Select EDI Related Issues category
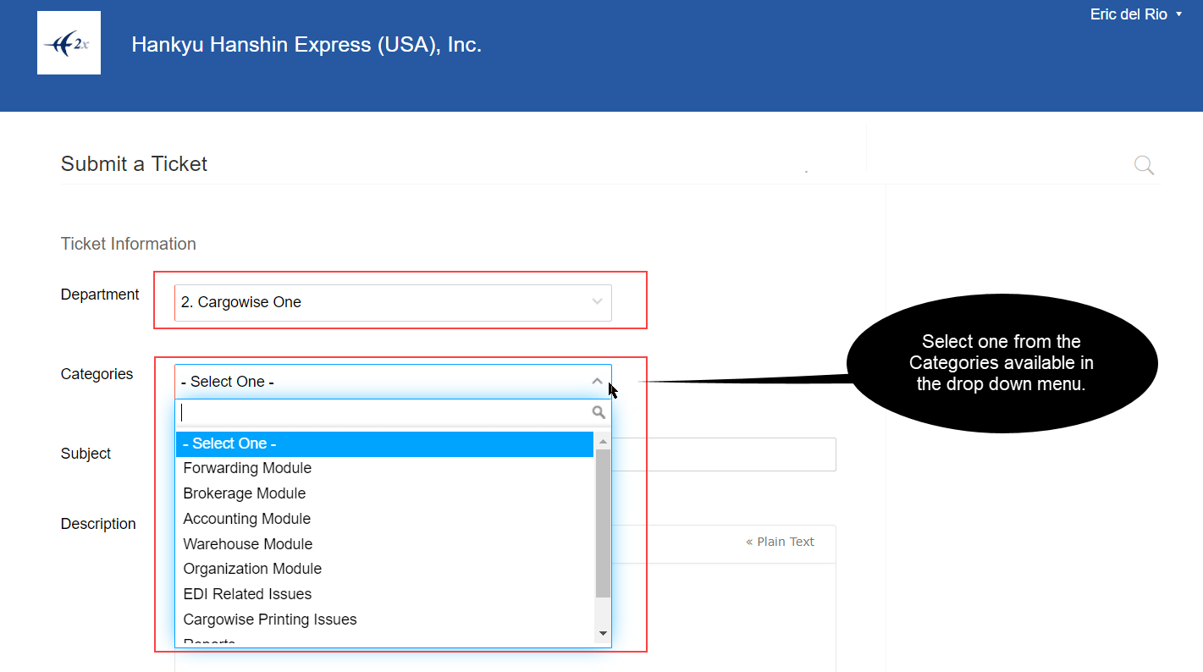Image resolution: width=1203 pixels, height=672 pixels. pos(385,594)
